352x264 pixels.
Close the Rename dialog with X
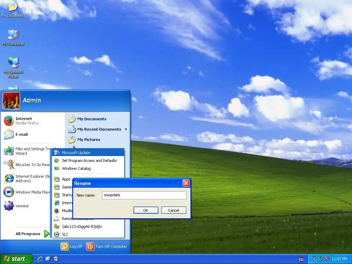[186, 183]
